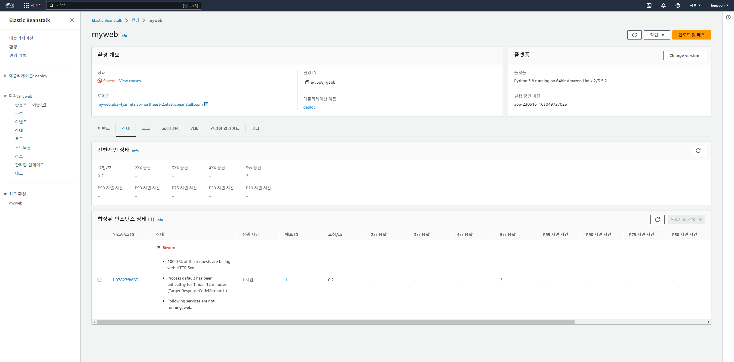Screen dimensions: 734x362
Task: Open Info link beside 향상된 인스턴스 상태
Action: coord(160,220)
